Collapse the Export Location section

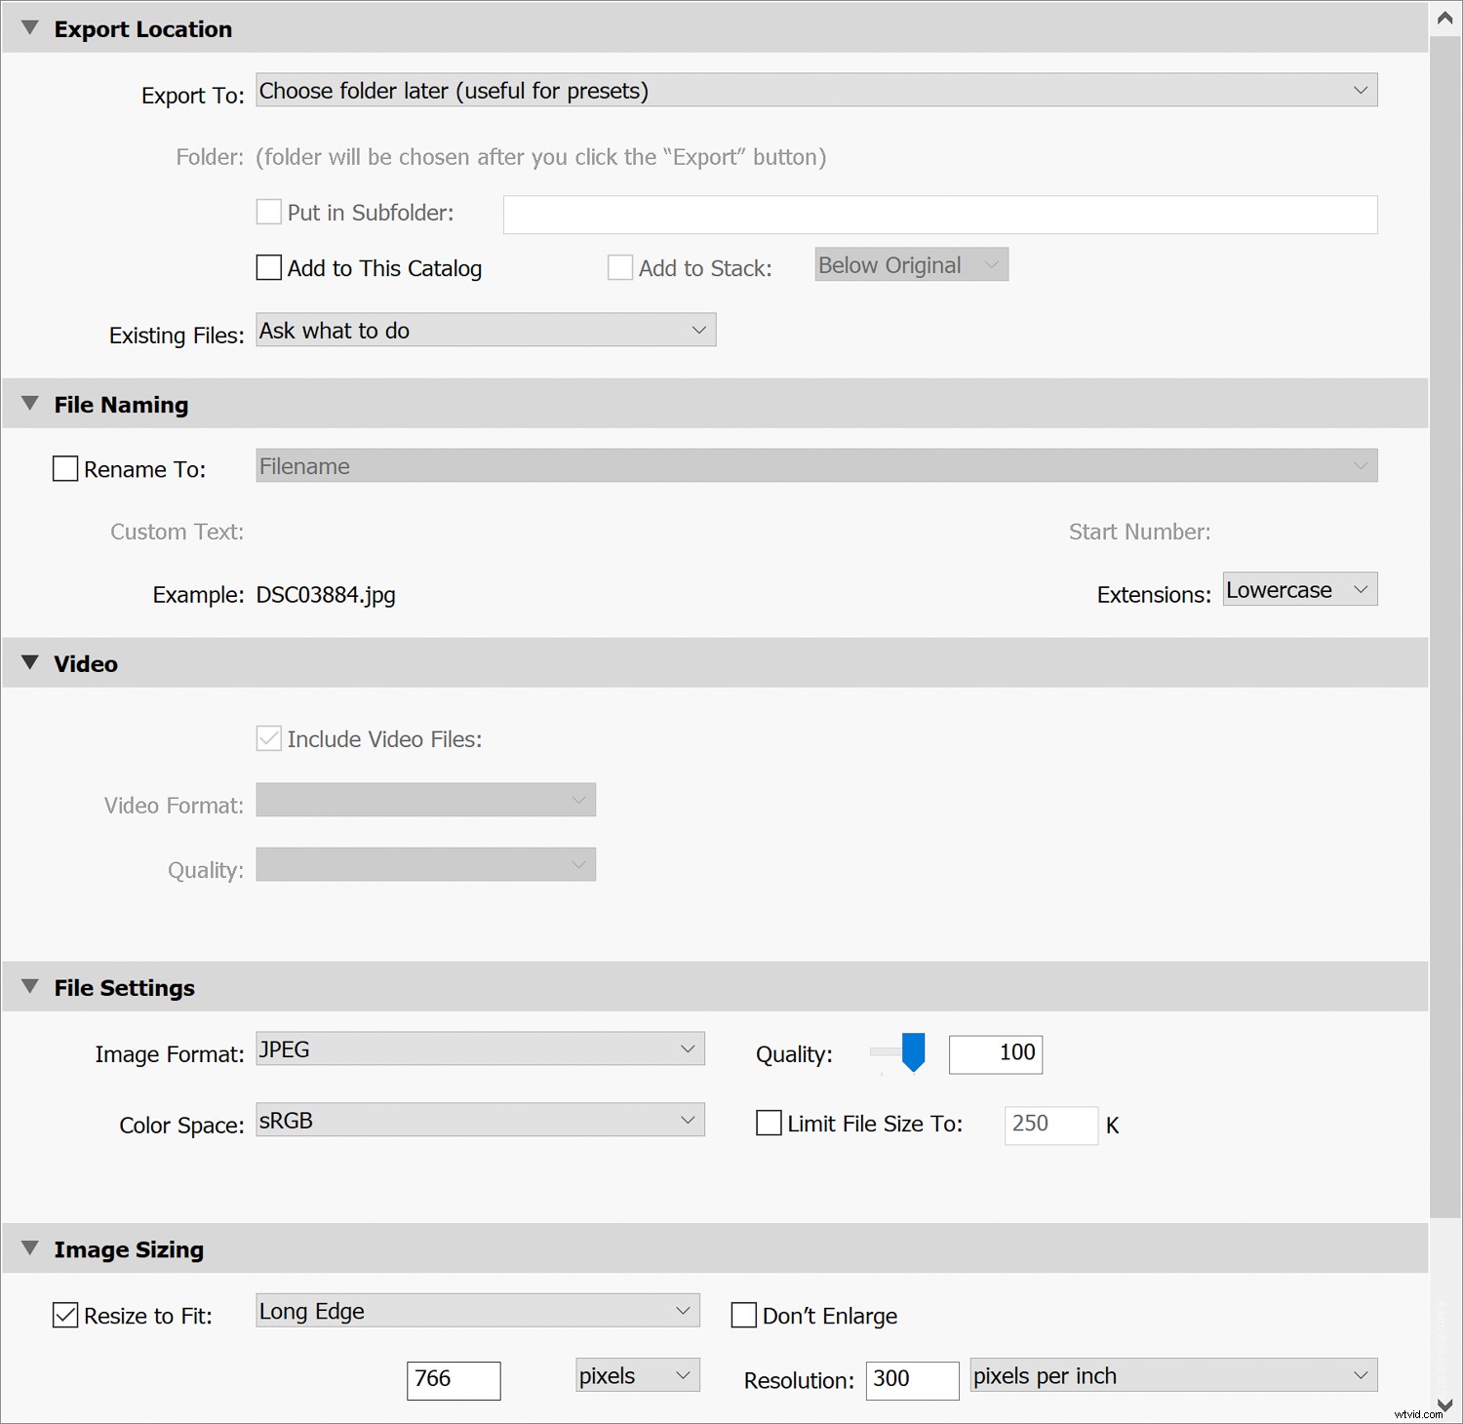(29, 28)
